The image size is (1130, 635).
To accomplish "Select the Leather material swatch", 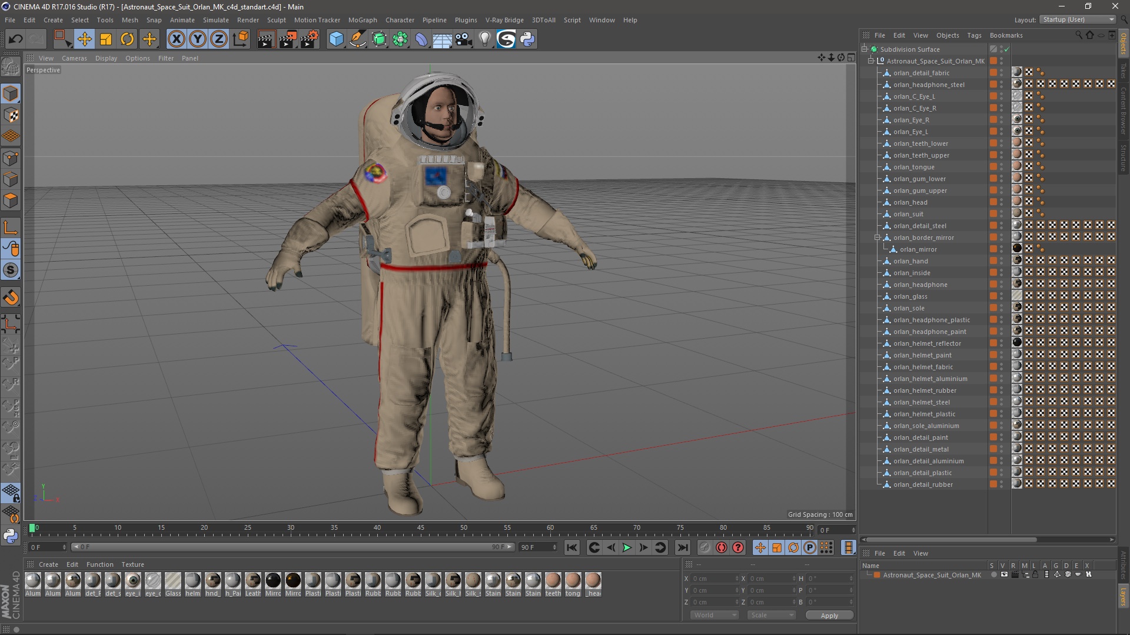I will point(253,584).
